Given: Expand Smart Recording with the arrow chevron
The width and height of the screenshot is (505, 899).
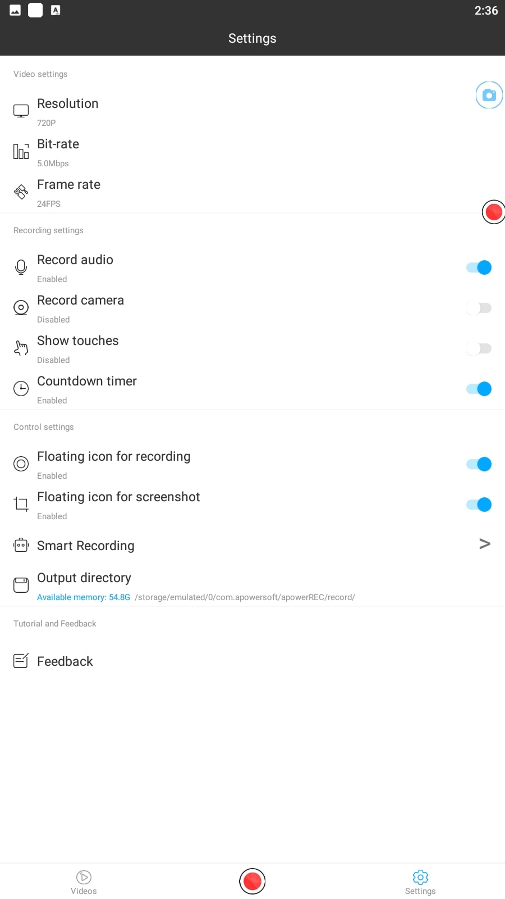Looking at the screenshot, I should point(485,543).
